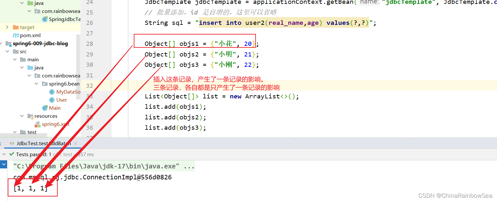
Task: Click the Chinese comment on line 25
Action: (x=210, y=12)
